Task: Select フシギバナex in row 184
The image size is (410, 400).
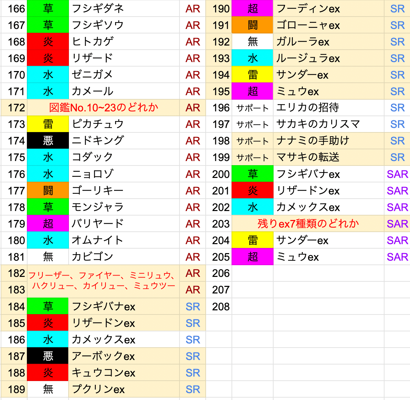Action: click(x=124, y=307)
